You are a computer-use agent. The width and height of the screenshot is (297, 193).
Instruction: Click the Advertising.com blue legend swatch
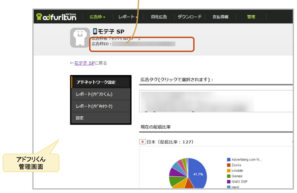[229, 160]
